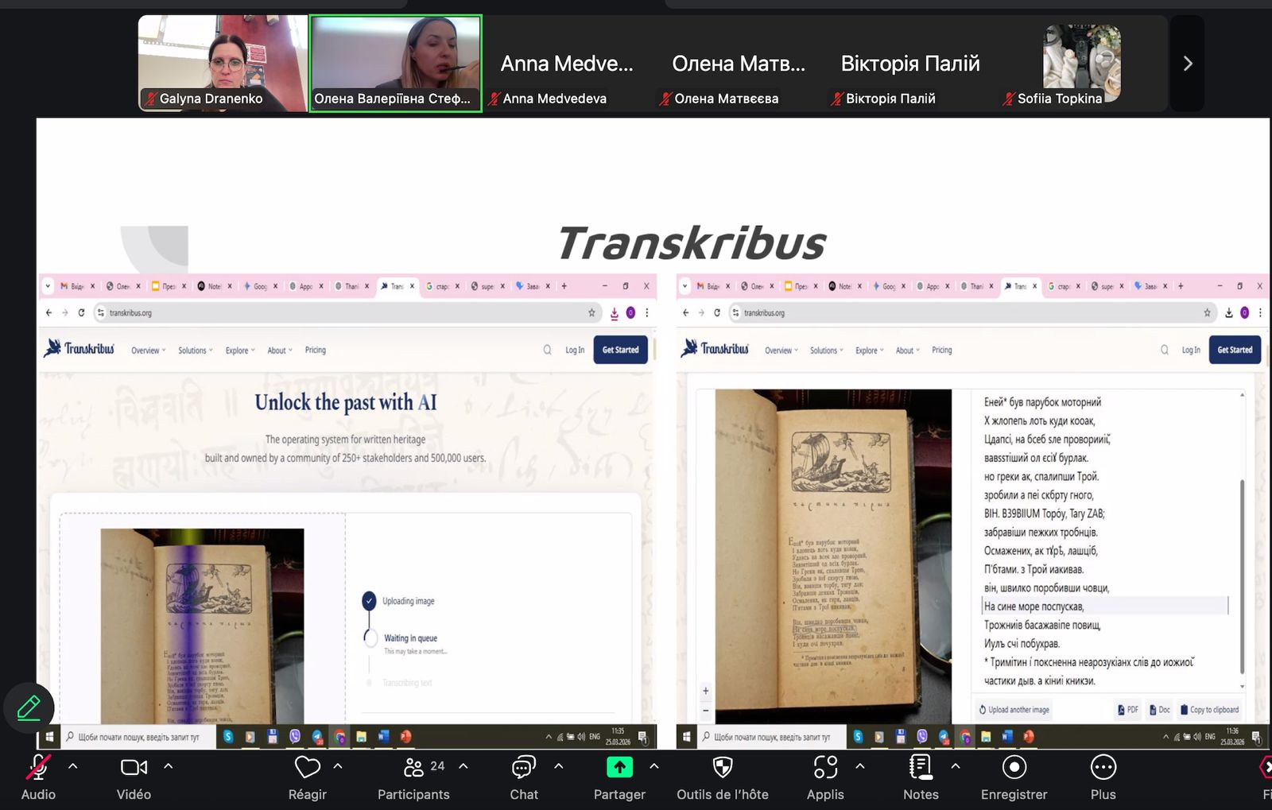1272x810 pixels.
Task: Click Windows Start button in left taskbar
Action: (49, 737)
